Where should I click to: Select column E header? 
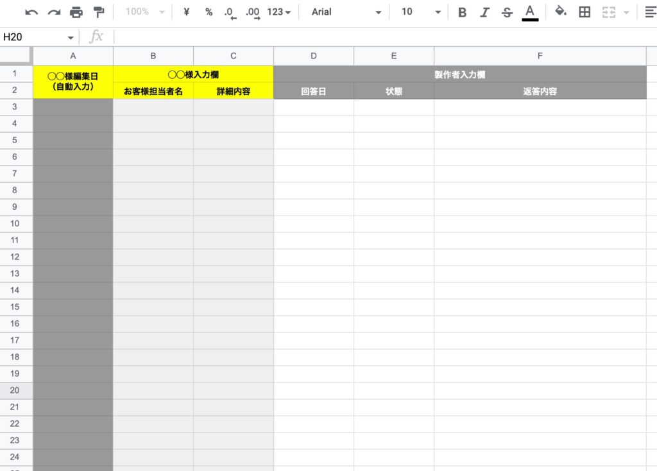(x=394, y=56)
